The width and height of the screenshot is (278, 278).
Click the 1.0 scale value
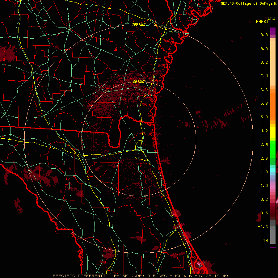click(x=264, y=186)
